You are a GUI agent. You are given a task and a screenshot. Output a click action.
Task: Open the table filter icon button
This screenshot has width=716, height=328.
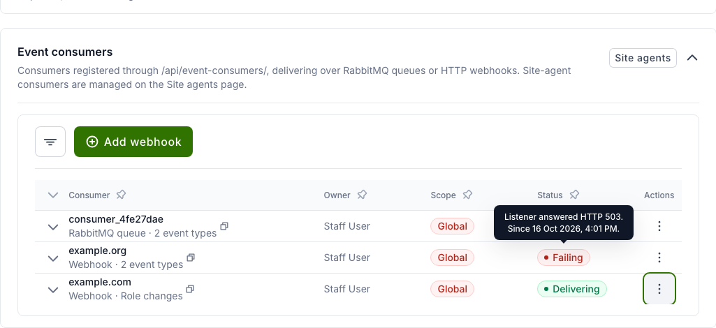(50, 142)
